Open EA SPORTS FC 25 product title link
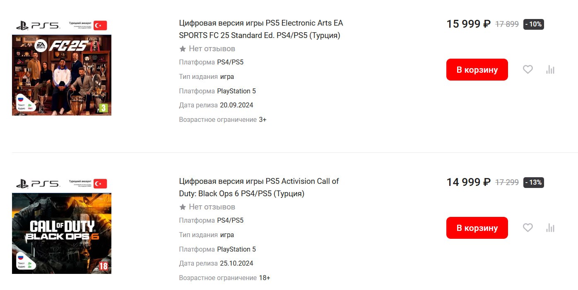Image resolution: width=578 pixels, height=290 pixels. pos(261,29)
